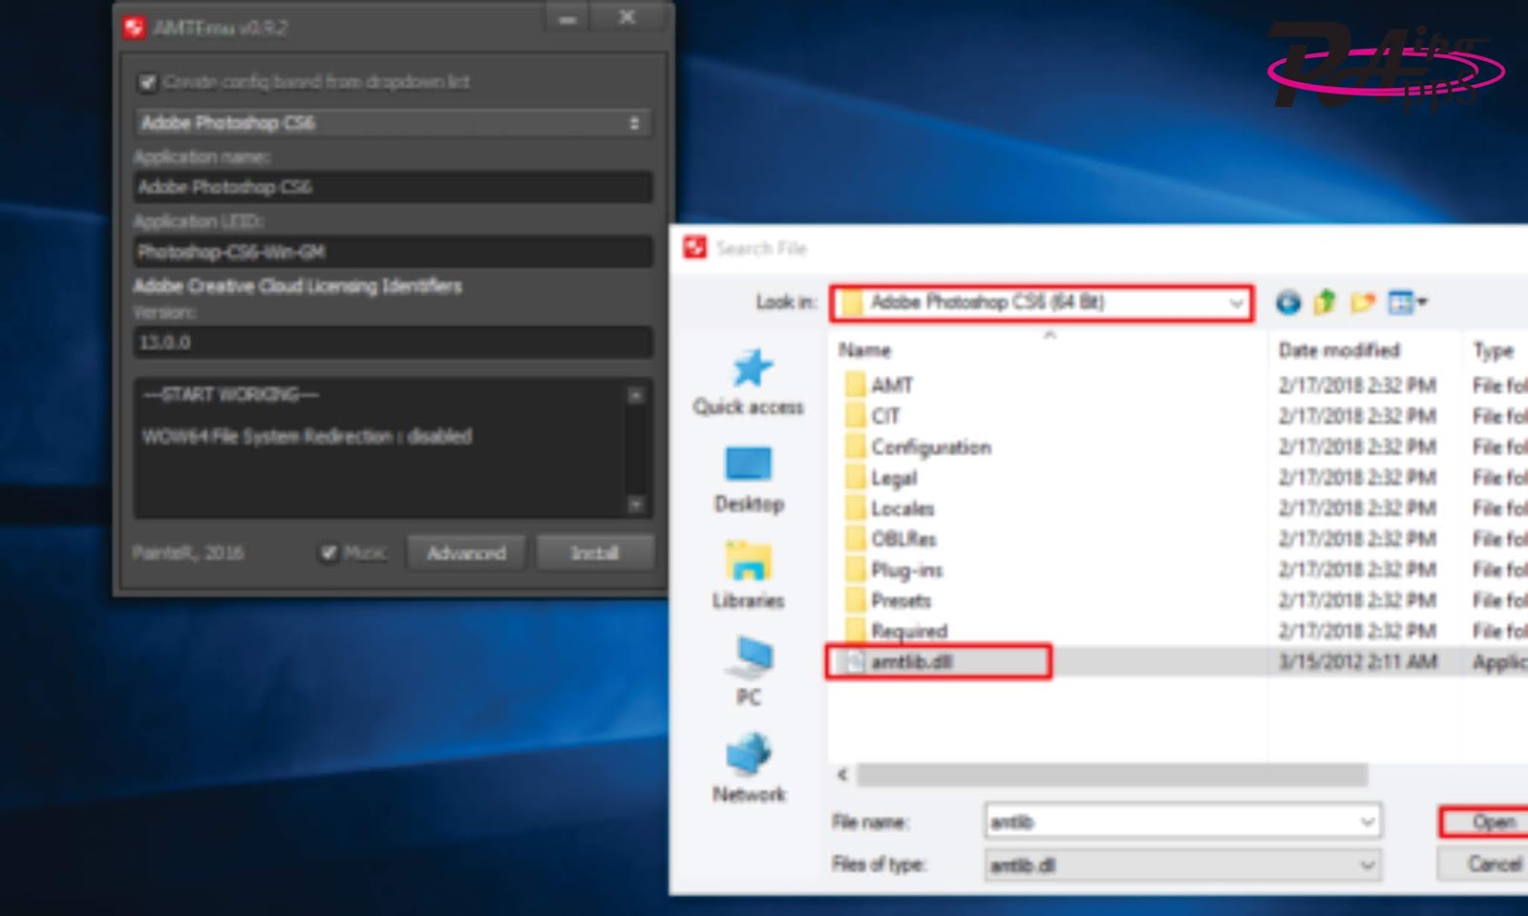
Task: Select Network in the places bar
Action: click(749, 769)
